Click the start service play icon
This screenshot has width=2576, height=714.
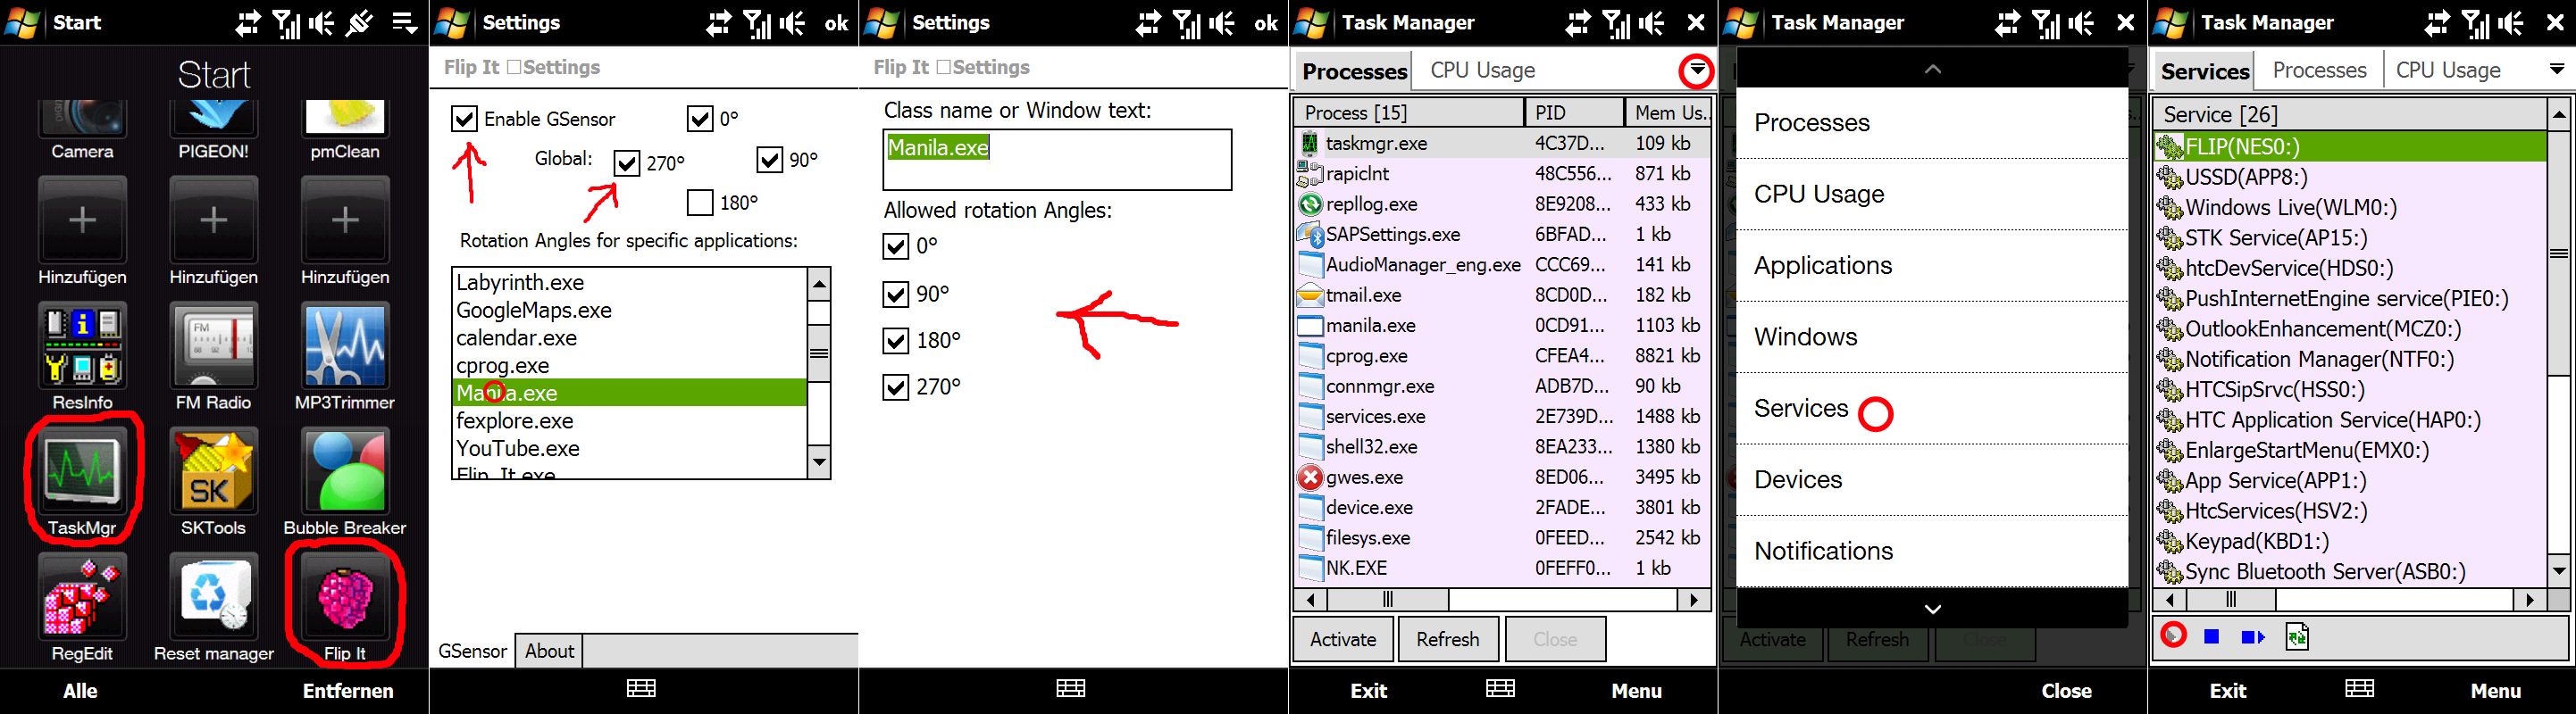2174,635
